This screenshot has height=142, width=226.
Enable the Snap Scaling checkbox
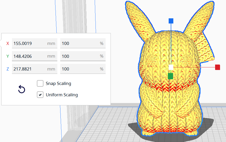coord(40,83)
